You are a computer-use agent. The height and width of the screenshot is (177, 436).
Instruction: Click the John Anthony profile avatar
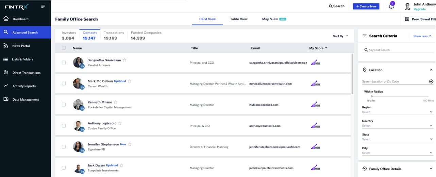click(x=407, y=6)
